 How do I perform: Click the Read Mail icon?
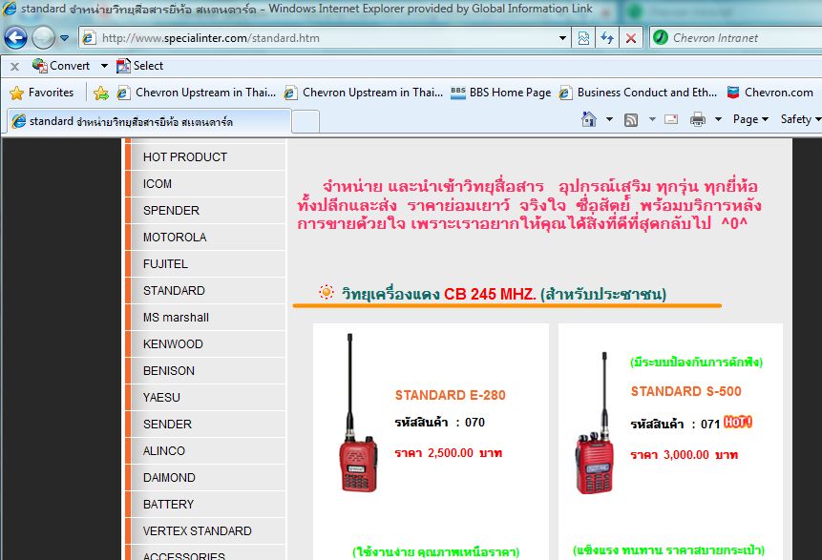[671, 119]
